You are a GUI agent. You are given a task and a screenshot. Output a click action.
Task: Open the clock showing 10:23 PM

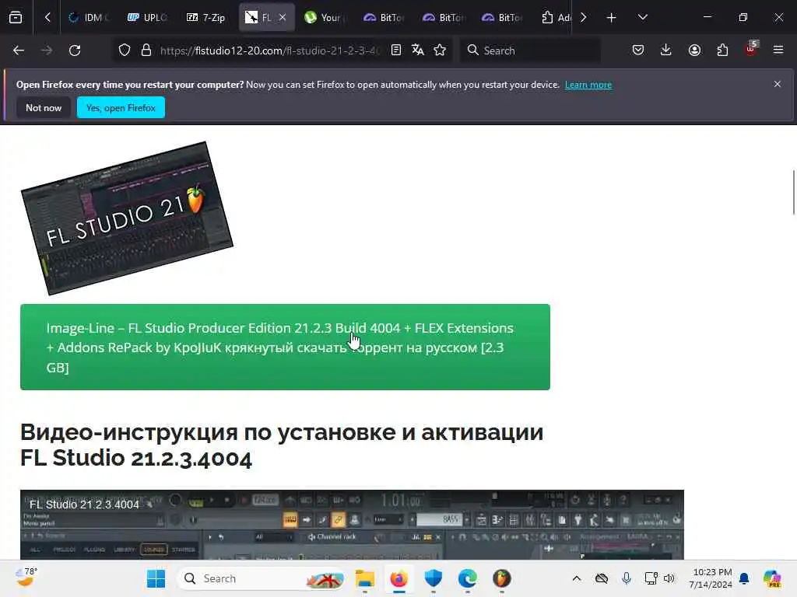click(711, 578)
